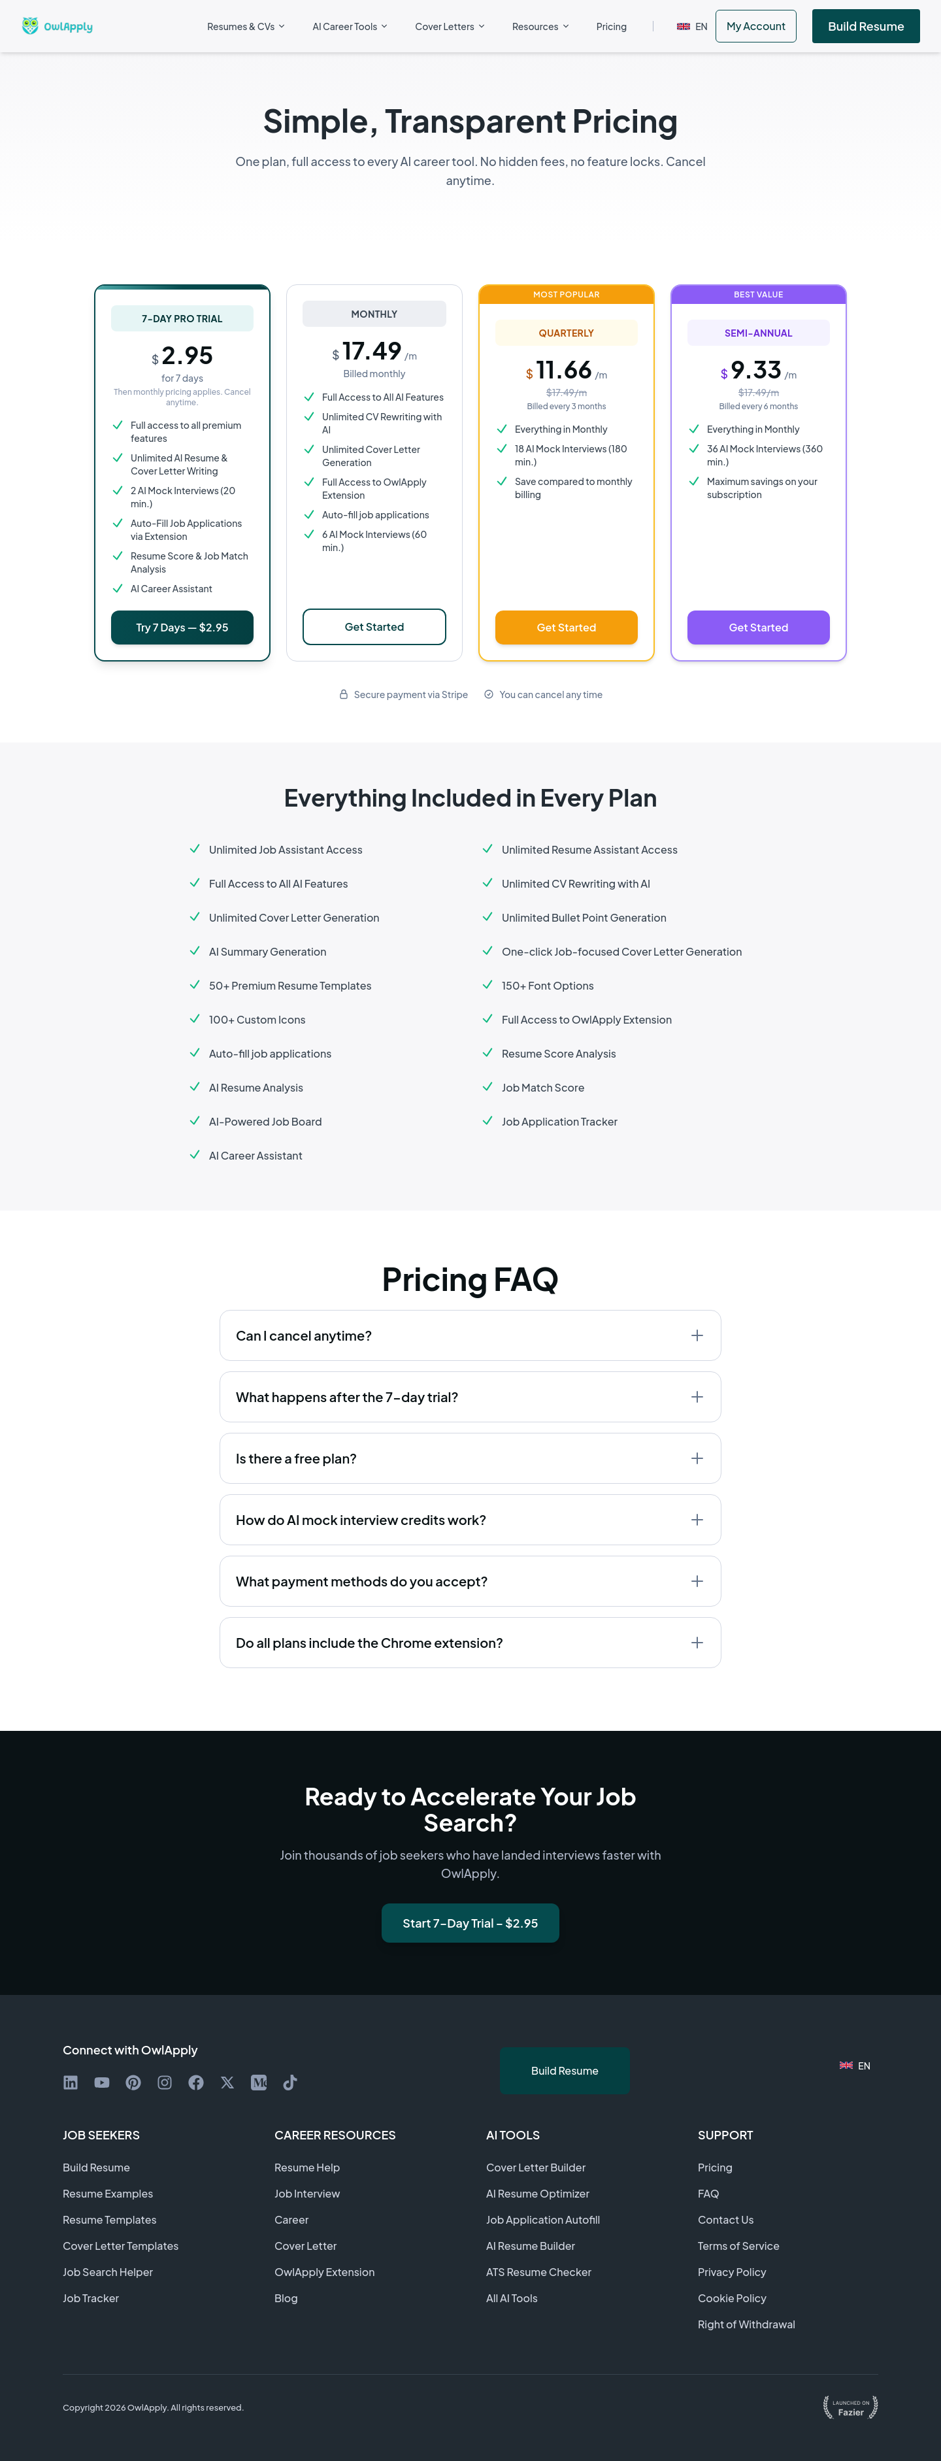Viewport: 941px width, 2461px height.
Task: Open the AI Career Tools dropdown
Action: point(350,27)
